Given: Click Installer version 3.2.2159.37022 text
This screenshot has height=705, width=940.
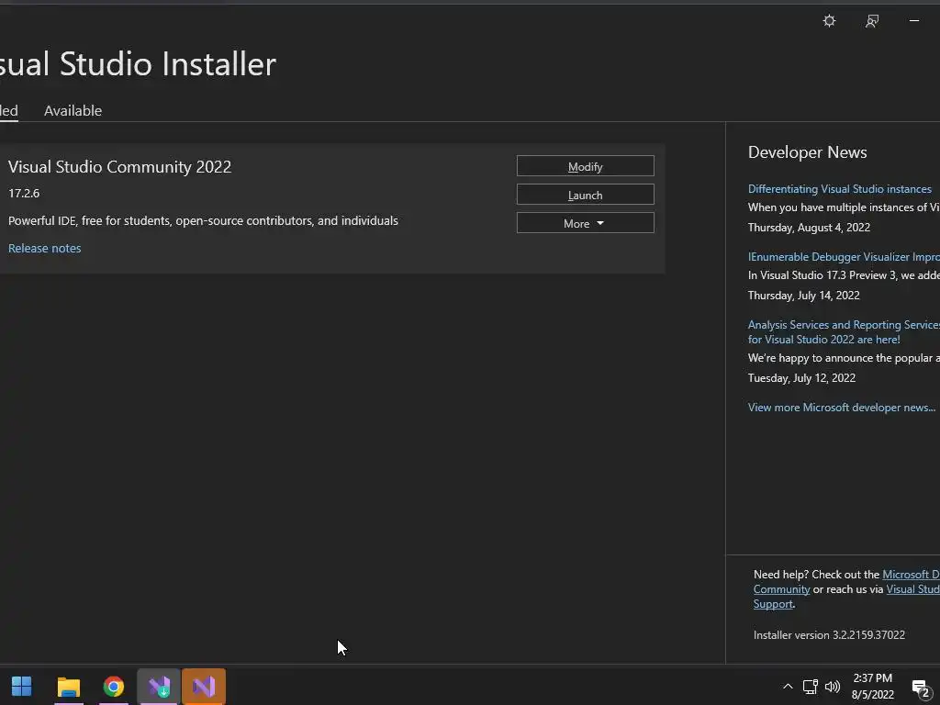Looking at the screenshot, I should (x=829, y=635).
